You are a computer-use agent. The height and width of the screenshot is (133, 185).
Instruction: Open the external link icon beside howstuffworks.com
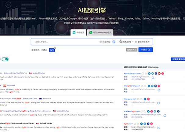point(143,74)
